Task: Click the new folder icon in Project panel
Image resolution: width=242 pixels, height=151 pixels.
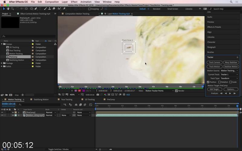Action: pyautogui.click(x=6, y=95)
